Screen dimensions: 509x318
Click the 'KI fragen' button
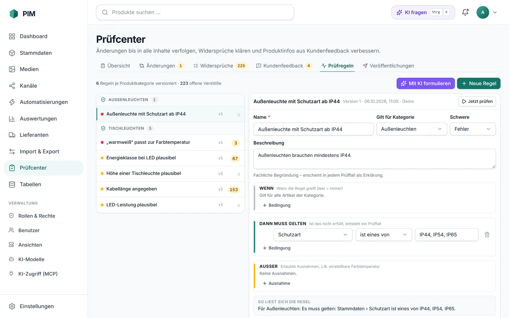[x=423, y=12]
